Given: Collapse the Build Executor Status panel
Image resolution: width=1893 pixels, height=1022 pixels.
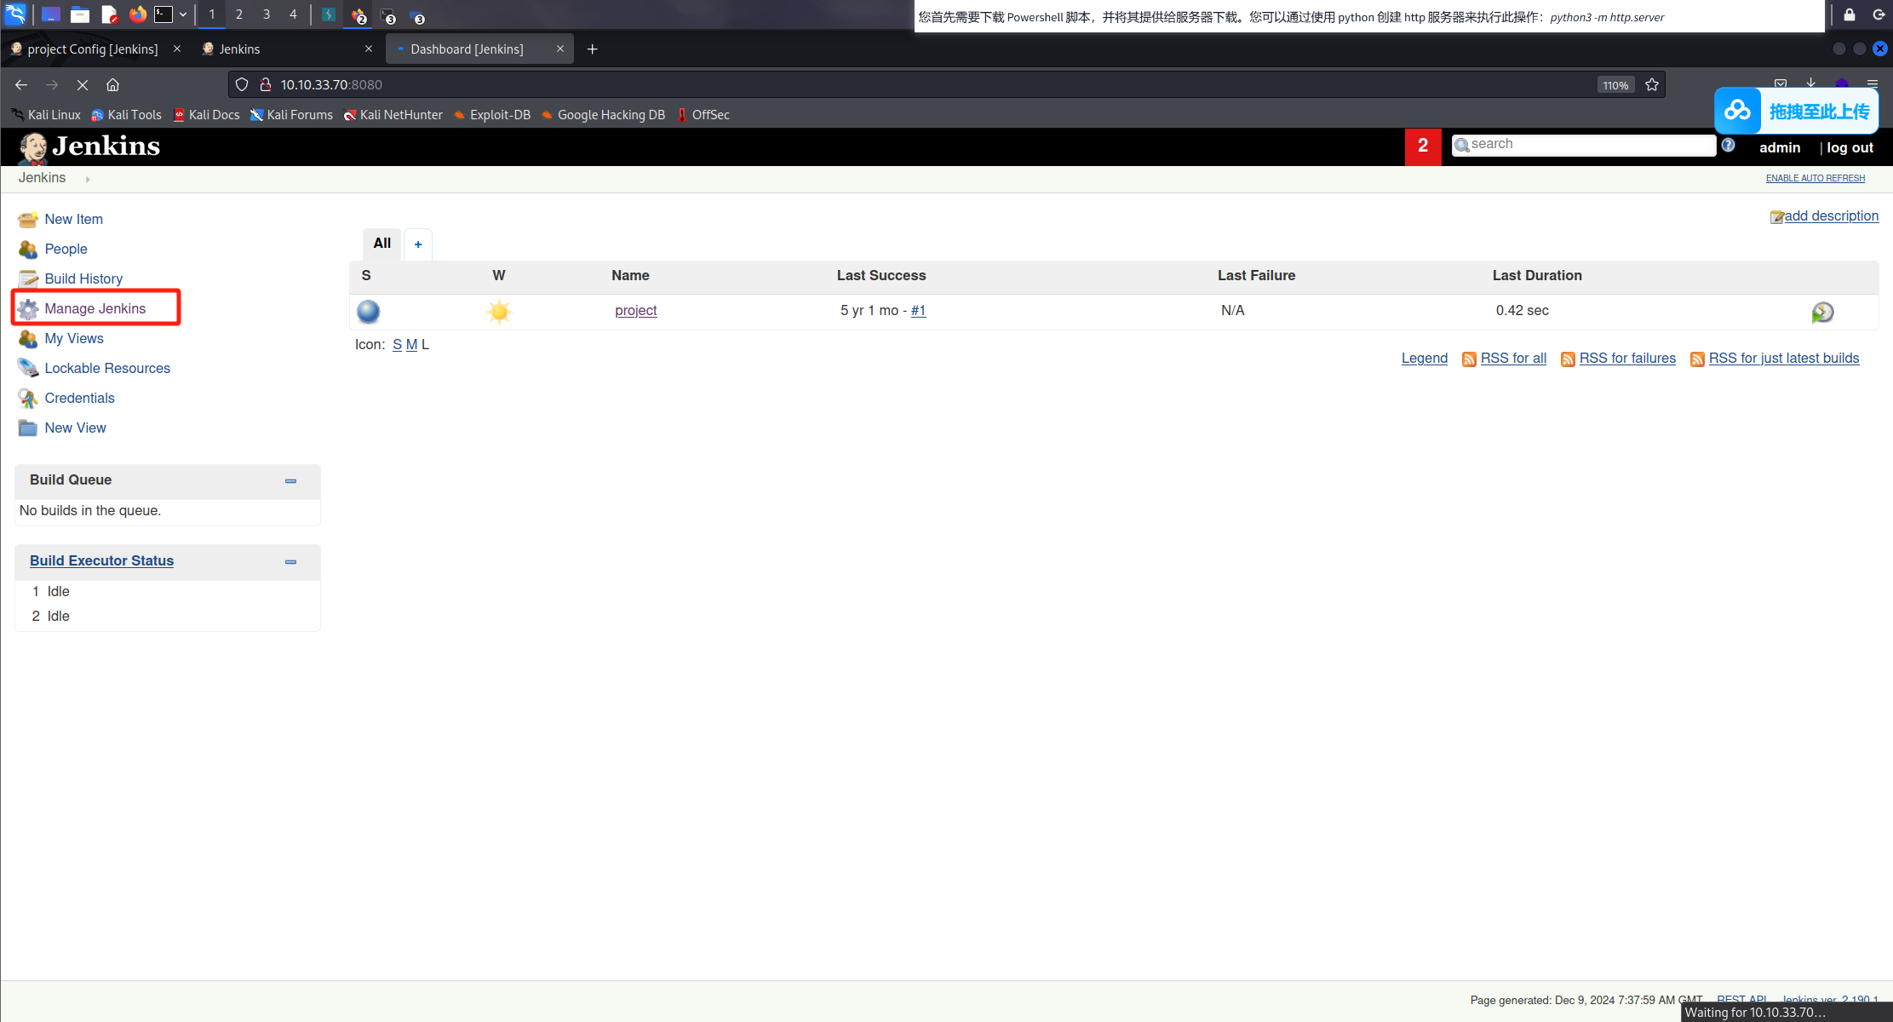Looking at the screenshot, I should pyautogui.click(x=290, y=562).
